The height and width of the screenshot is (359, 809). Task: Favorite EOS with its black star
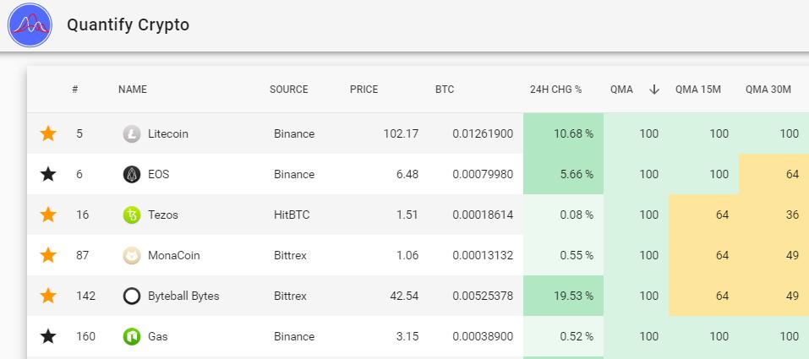48,174
